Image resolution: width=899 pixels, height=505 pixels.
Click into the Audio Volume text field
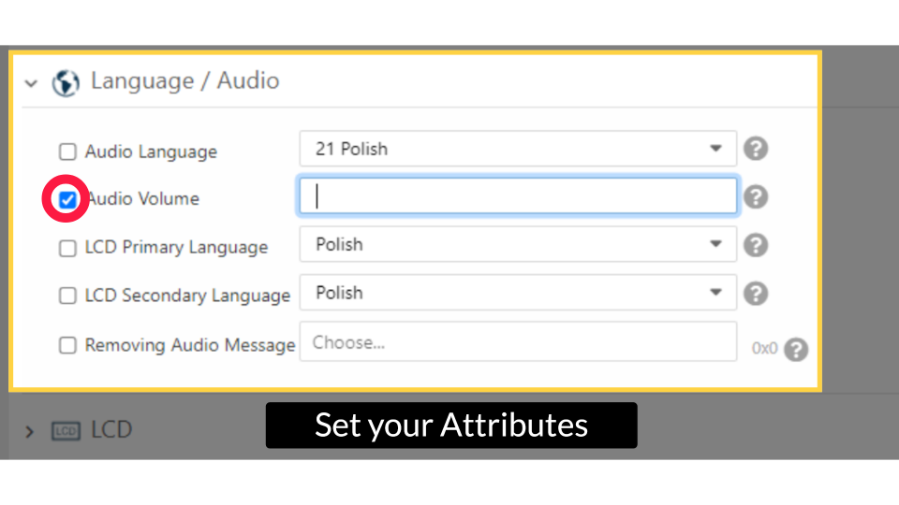click(x=518, y=196)
